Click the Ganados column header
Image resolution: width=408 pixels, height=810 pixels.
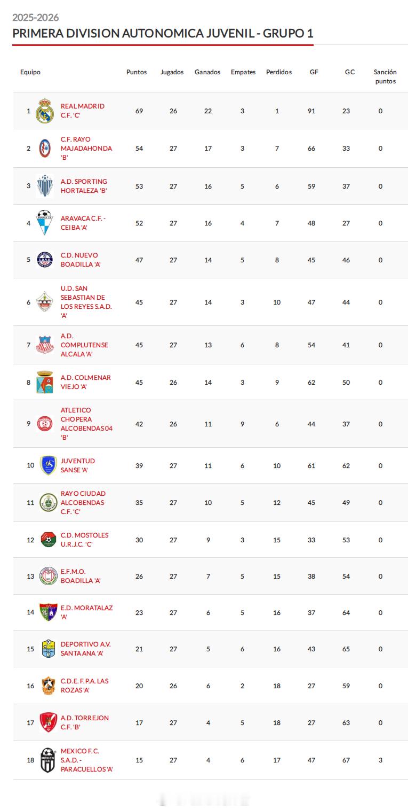[x=207, y=72]
